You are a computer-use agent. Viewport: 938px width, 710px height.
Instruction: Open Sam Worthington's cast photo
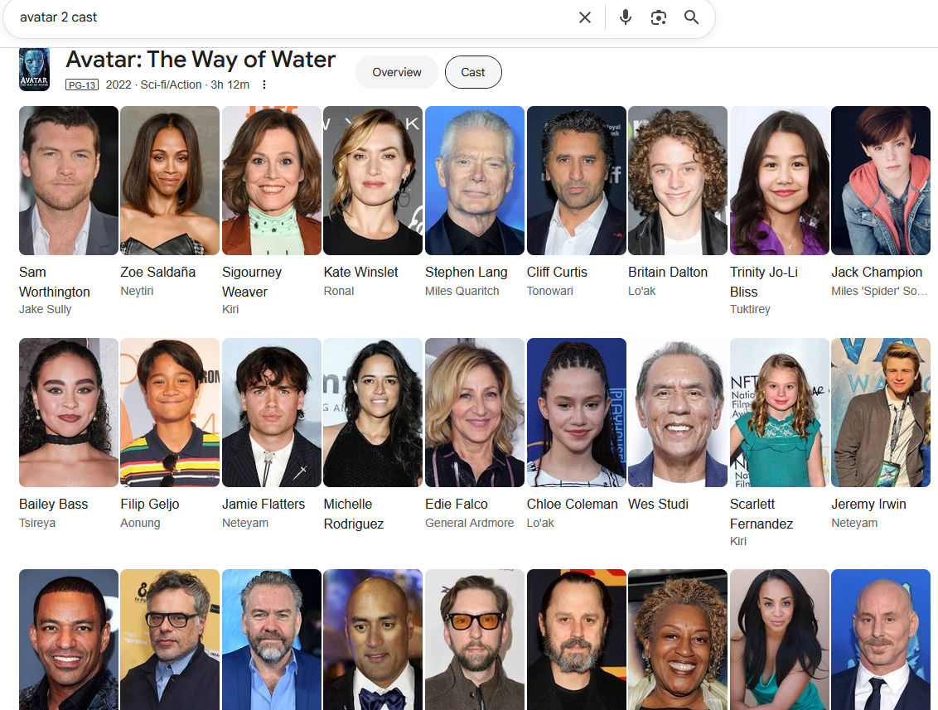(69, 181)
